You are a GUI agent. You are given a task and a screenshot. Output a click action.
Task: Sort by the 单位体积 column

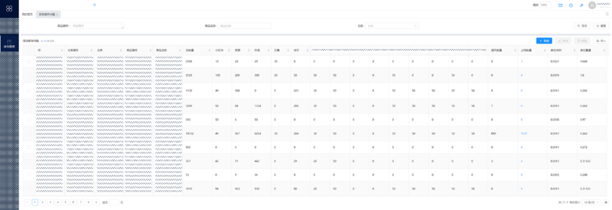tap(574, 50)
